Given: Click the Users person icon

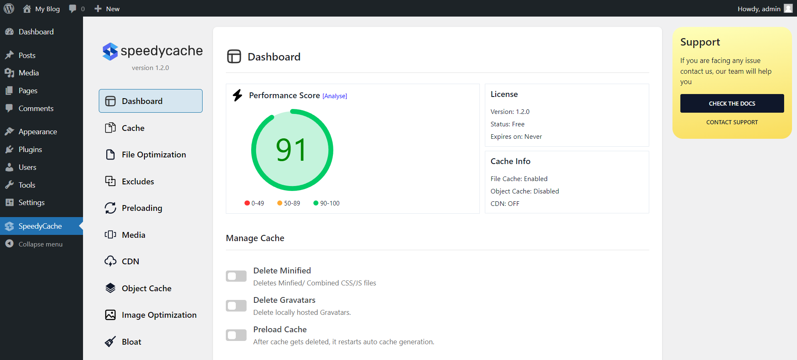Looking at the screenshot, I should (x=9, y=167).
